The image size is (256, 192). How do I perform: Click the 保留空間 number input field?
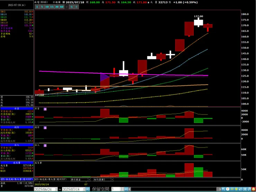[116, 189]
